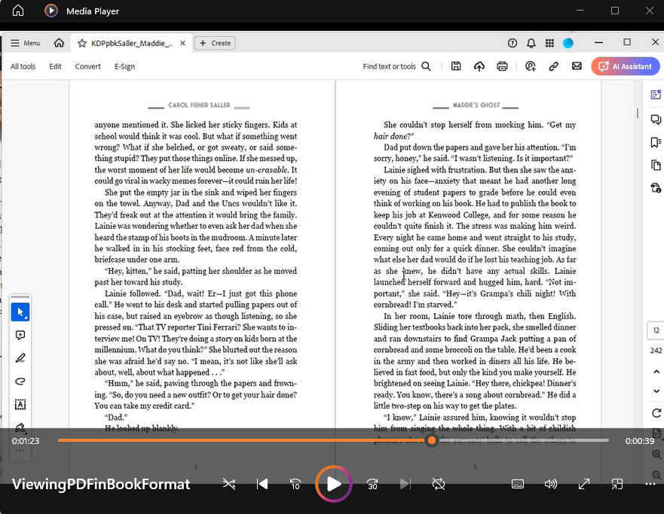Open the bookmarks panel
The image size is (664, 514).
656,142
